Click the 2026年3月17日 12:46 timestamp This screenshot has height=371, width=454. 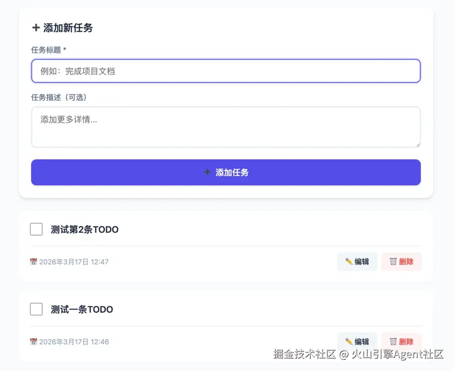(74, 342)
